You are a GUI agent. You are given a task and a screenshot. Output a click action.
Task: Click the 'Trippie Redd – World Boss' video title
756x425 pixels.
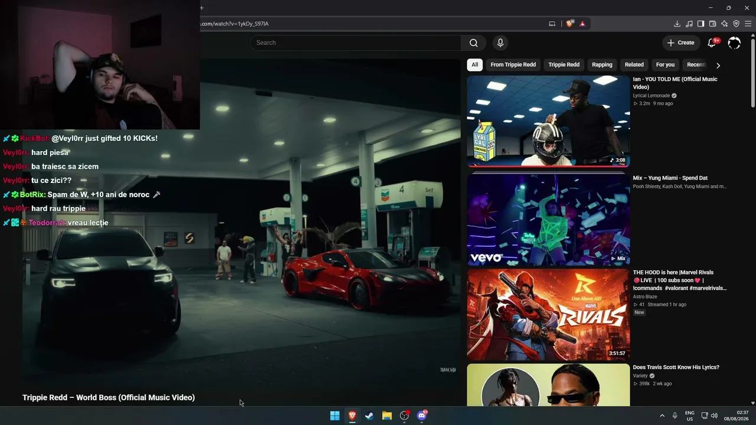tap(109, 398)
